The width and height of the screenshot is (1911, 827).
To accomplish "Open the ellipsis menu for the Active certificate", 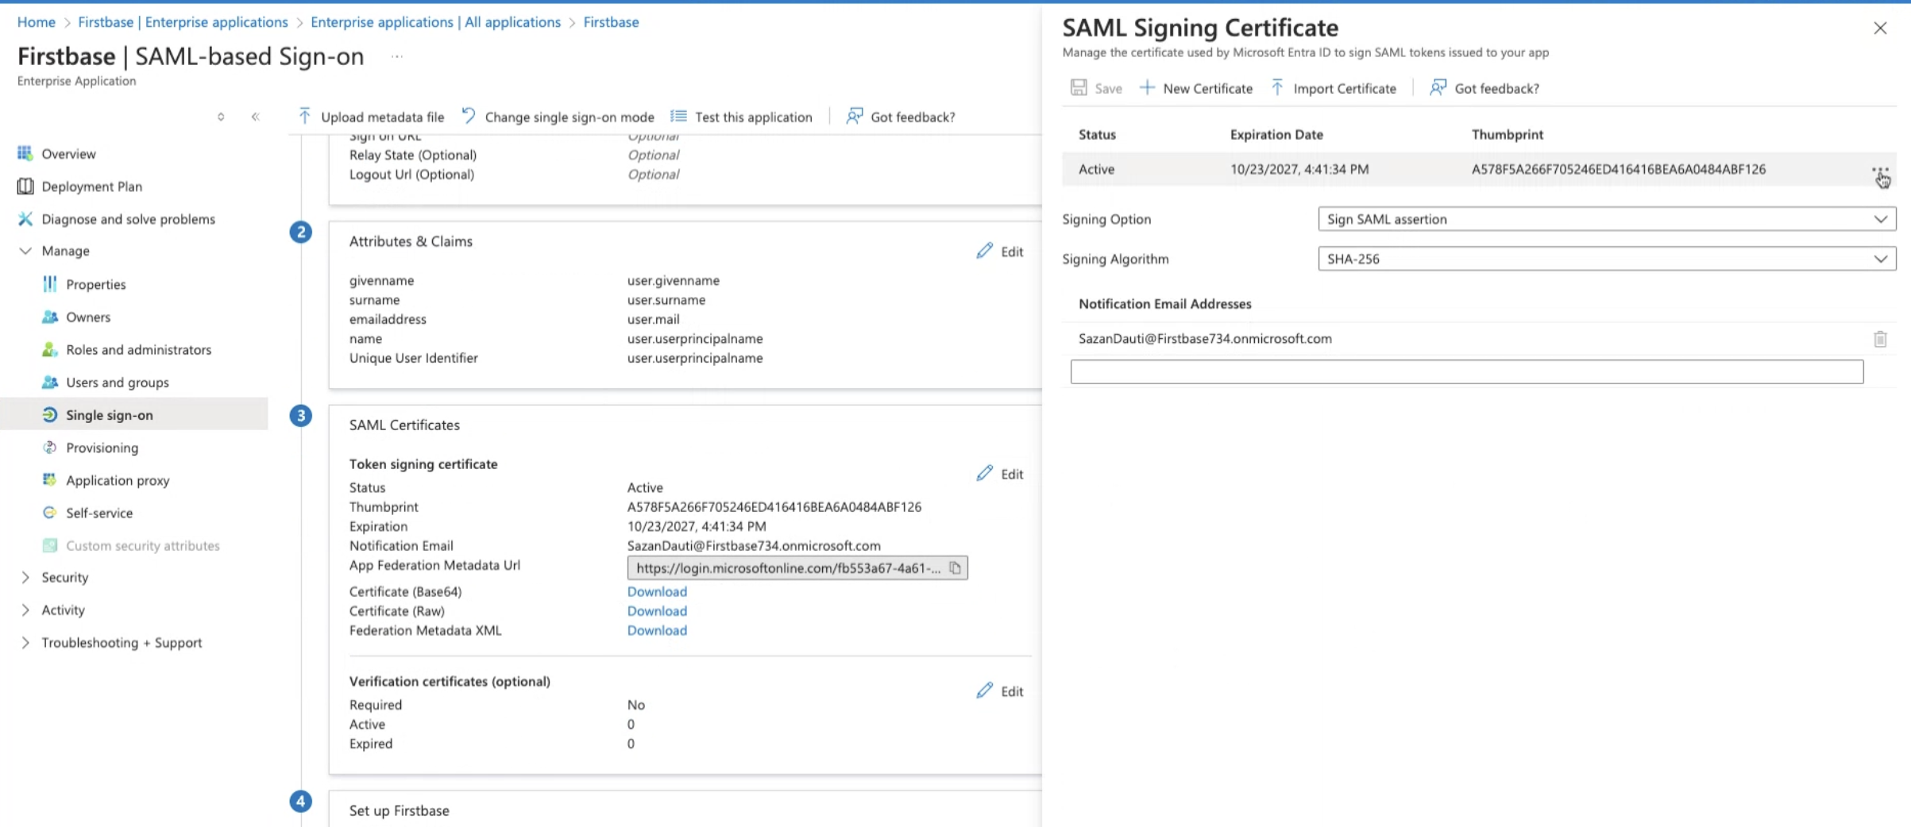I will point(1880,170).
